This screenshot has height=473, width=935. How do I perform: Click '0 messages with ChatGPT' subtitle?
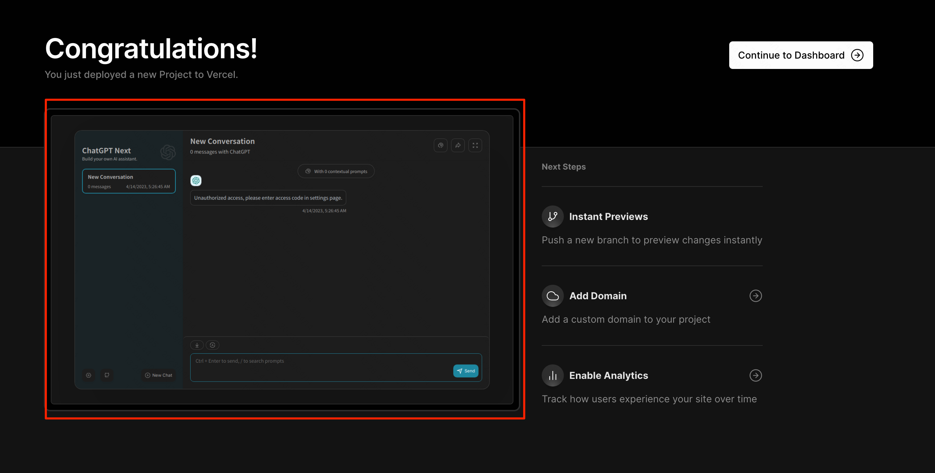coord(220,152)
